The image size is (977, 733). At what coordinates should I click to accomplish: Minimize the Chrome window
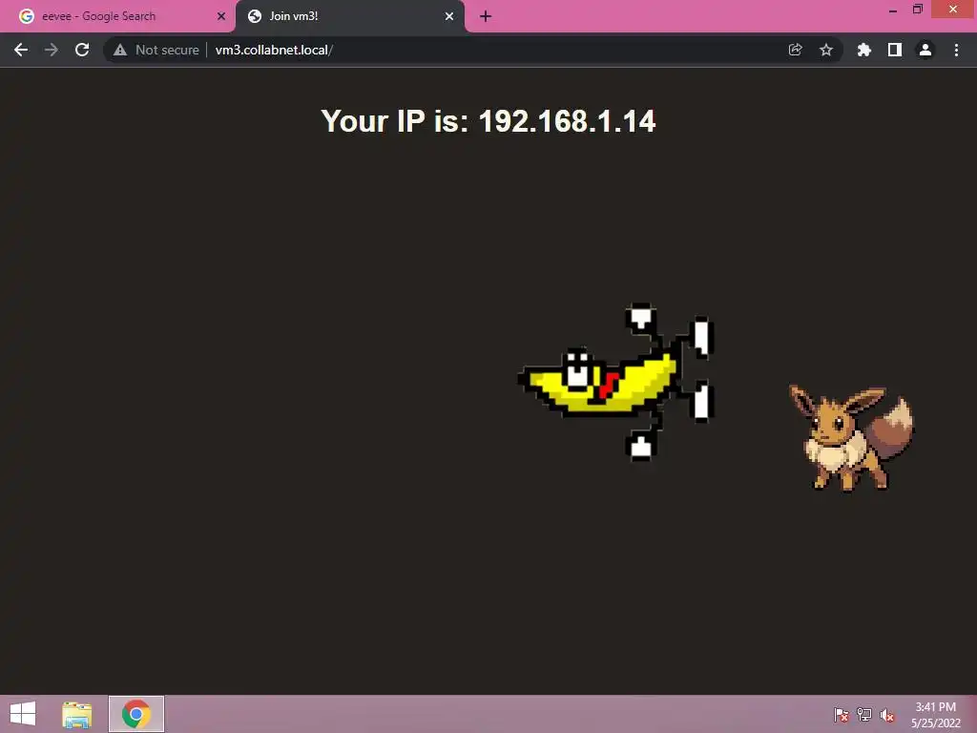click(893, 10)
